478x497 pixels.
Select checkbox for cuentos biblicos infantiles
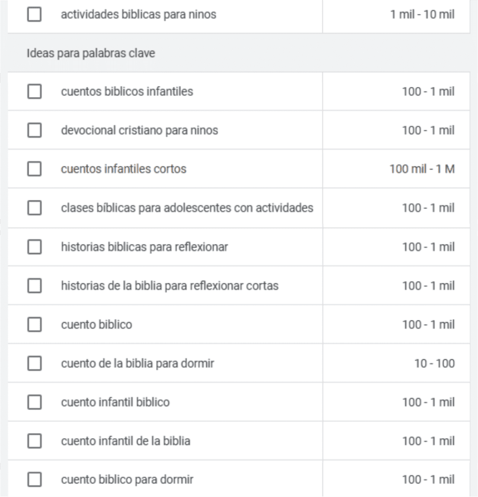[x=34, y=91]
